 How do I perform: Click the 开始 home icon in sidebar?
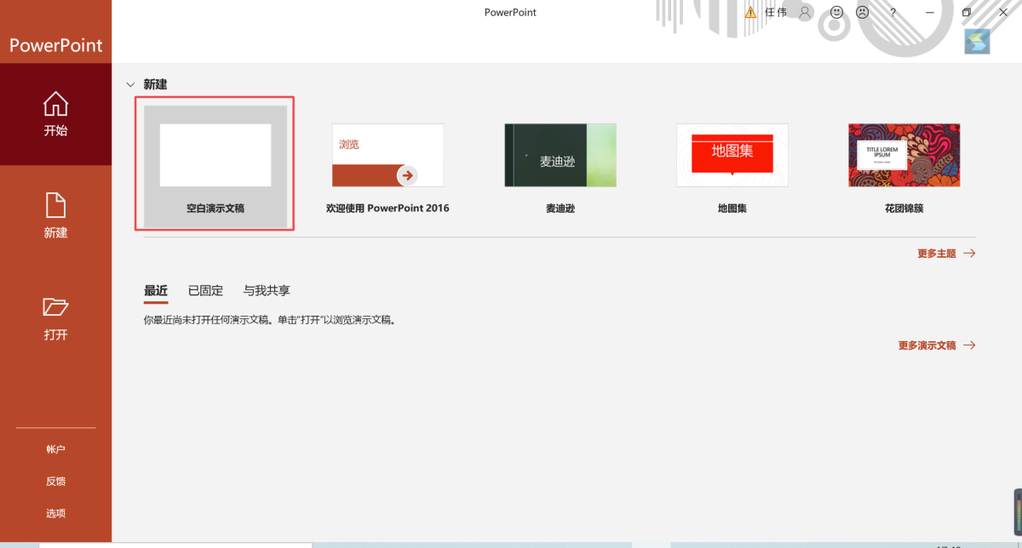(55, 105)
